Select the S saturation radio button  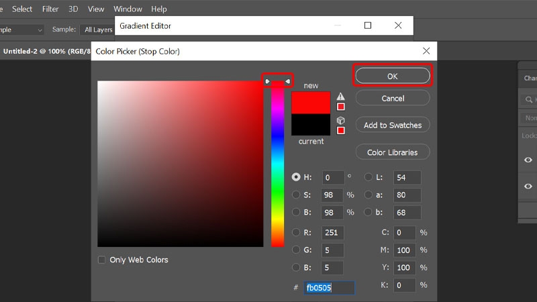point(296,195)
